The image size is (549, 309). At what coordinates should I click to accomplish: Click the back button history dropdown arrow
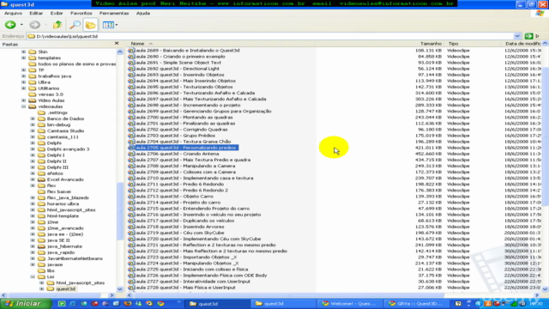point(21,25)
